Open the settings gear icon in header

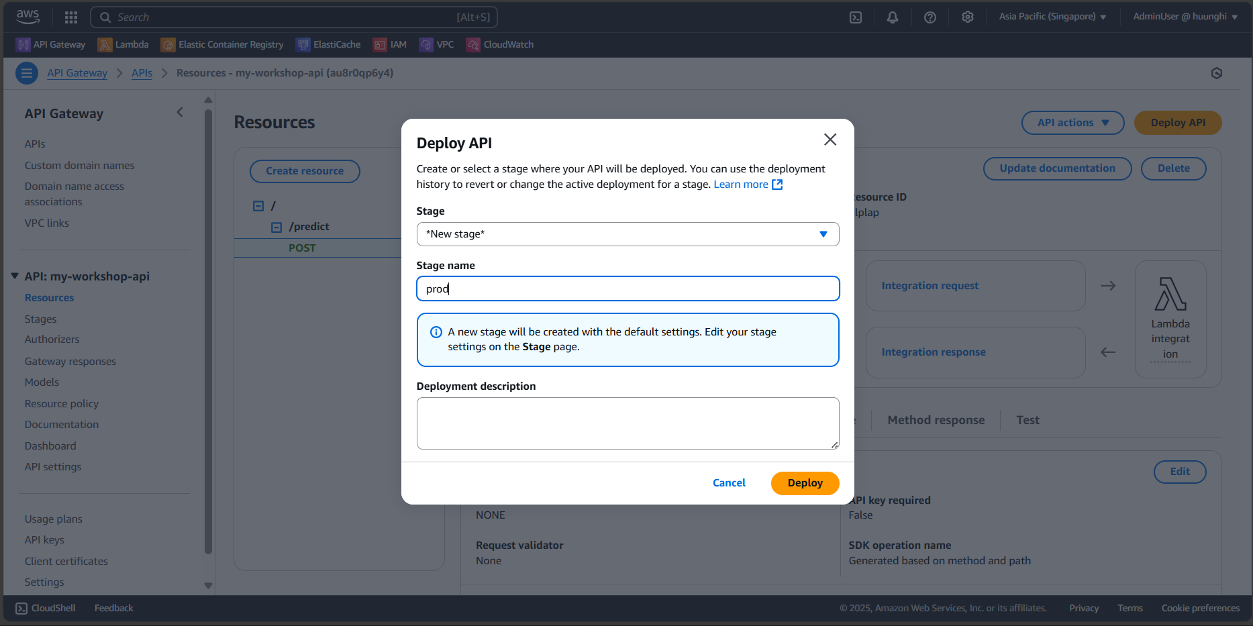point(968,17)
